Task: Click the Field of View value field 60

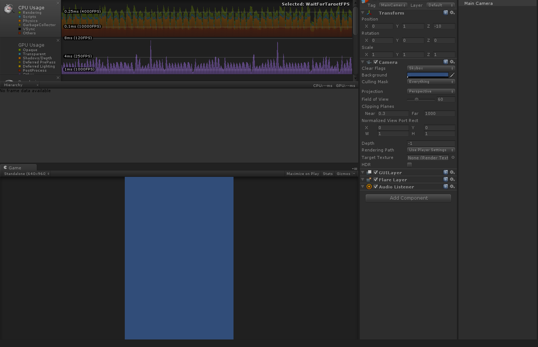Action: pyautogui.click(x=446, y=99)
